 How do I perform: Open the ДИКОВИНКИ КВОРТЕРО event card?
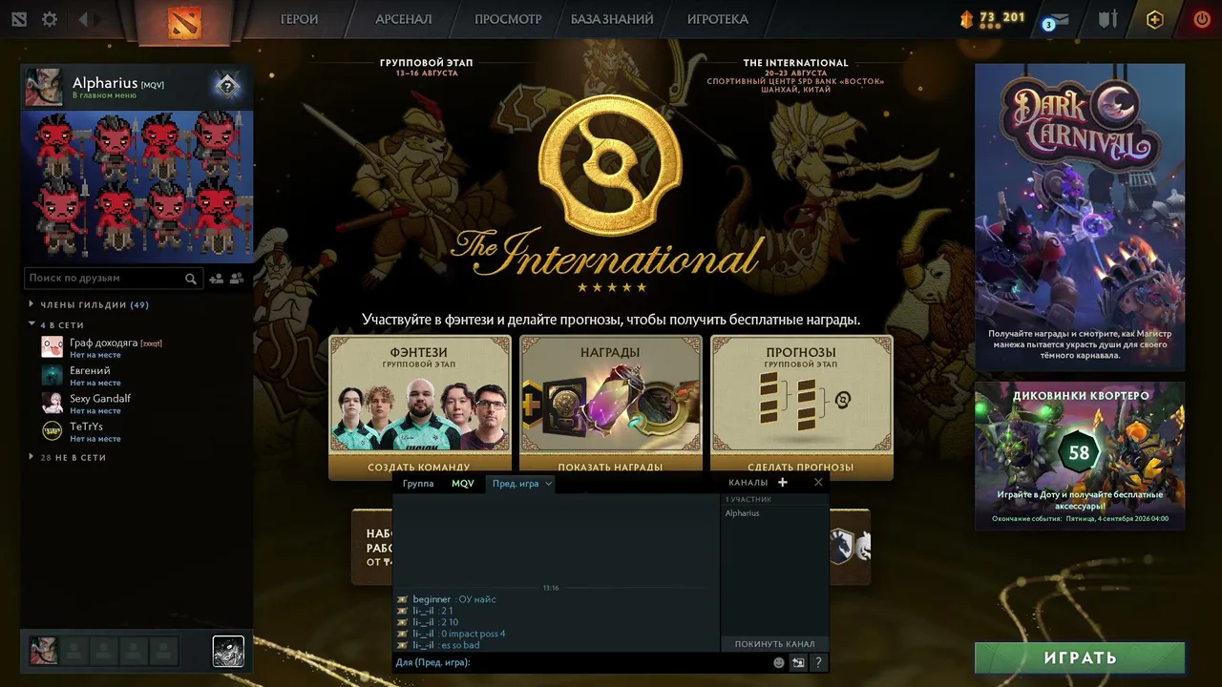(x=1080, y=456)
